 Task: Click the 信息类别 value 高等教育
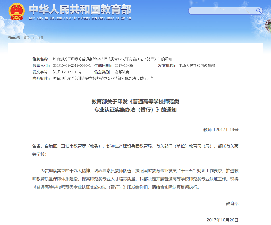pos(122,72)
